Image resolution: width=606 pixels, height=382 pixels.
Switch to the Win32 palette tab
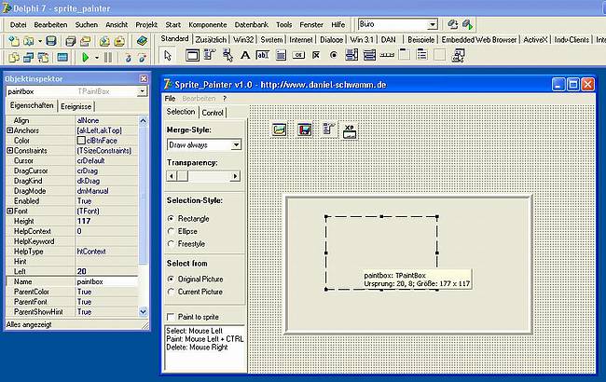pyautogui.click(x=243, y=40)
